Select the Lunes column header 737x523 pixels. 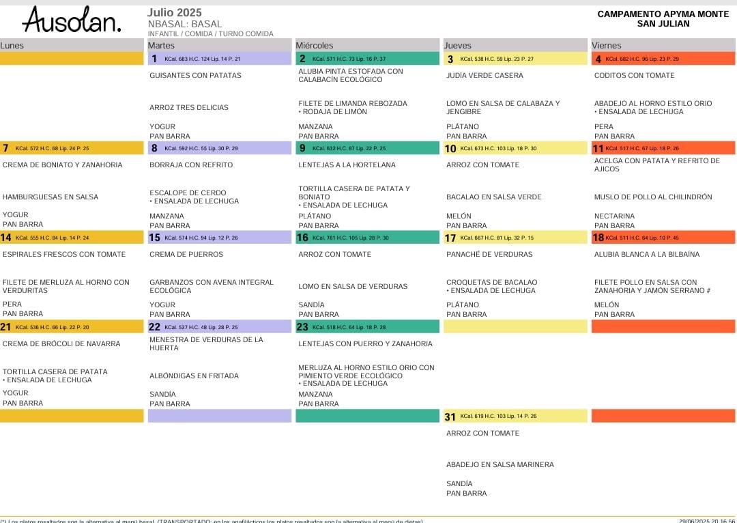(12, 46)
